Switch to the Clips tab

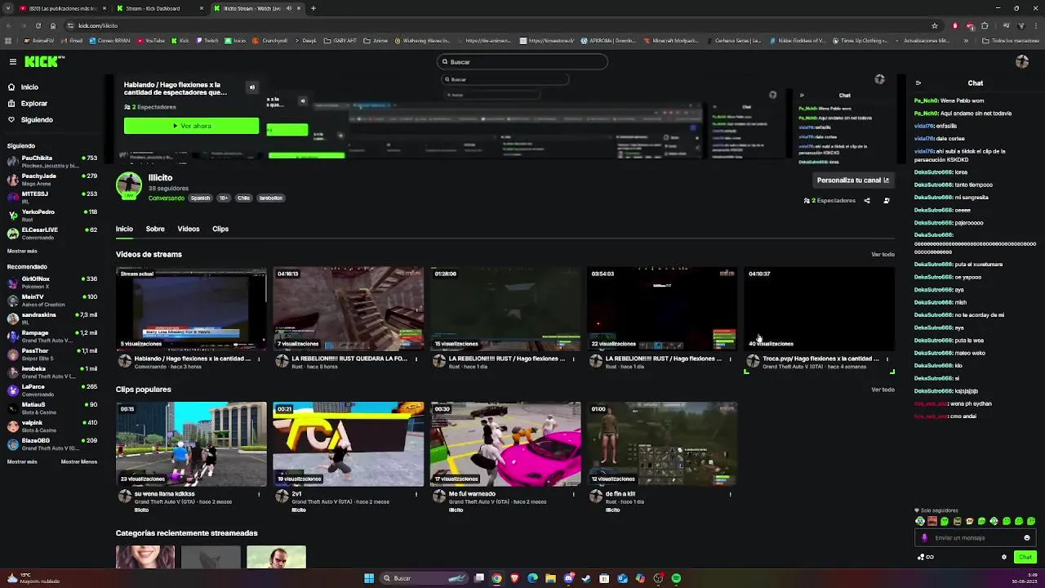(x=220, y=229)
